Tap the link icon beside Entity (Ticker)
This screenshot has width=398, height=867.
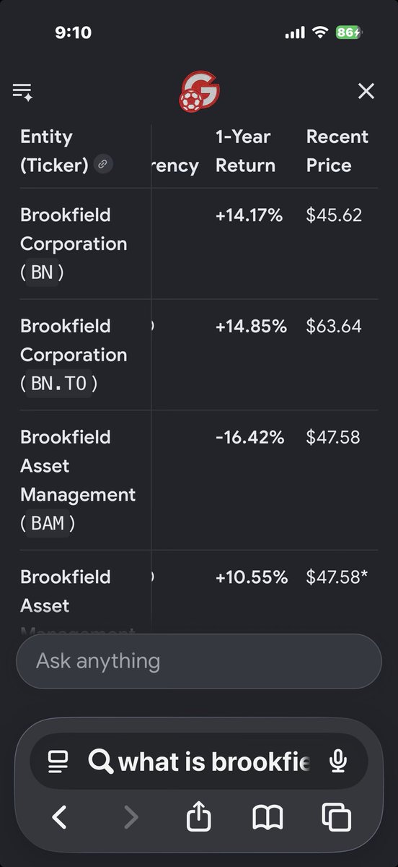pos(103,165)
